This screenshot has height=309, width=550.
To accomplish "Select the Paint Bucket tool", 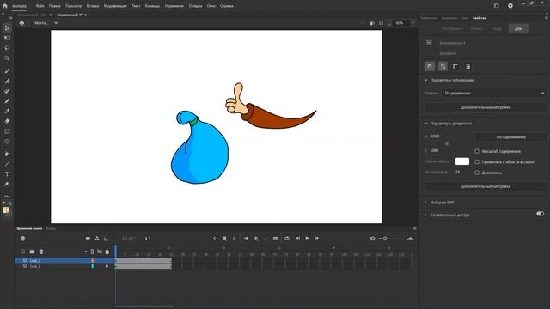I will 7,154.
